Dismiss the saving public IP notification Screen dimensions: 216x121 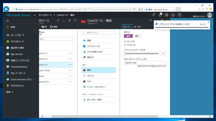(208, 22)
